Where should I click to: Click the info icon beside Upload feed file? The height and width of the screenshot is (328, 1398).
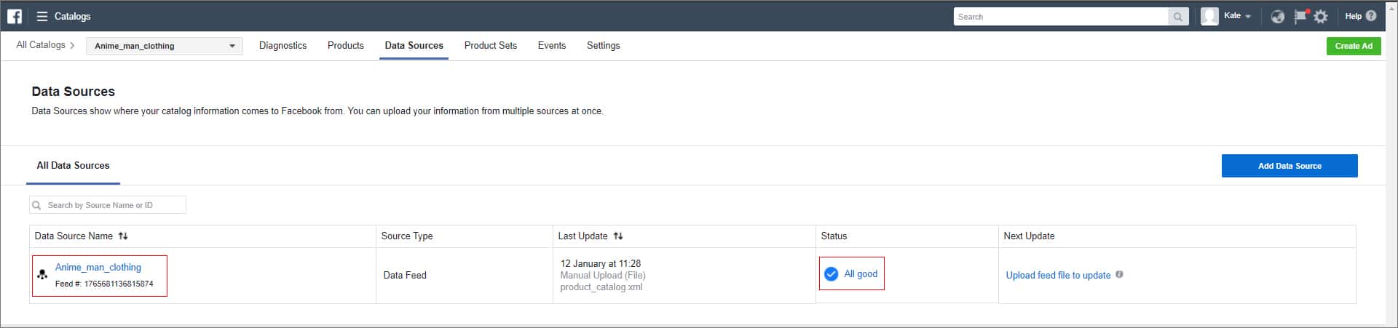(x=1119, y=274)
